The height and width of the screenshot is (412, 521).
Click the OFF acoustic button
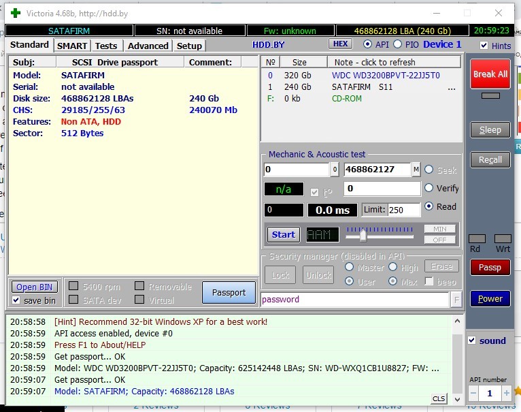click(439, 240)
